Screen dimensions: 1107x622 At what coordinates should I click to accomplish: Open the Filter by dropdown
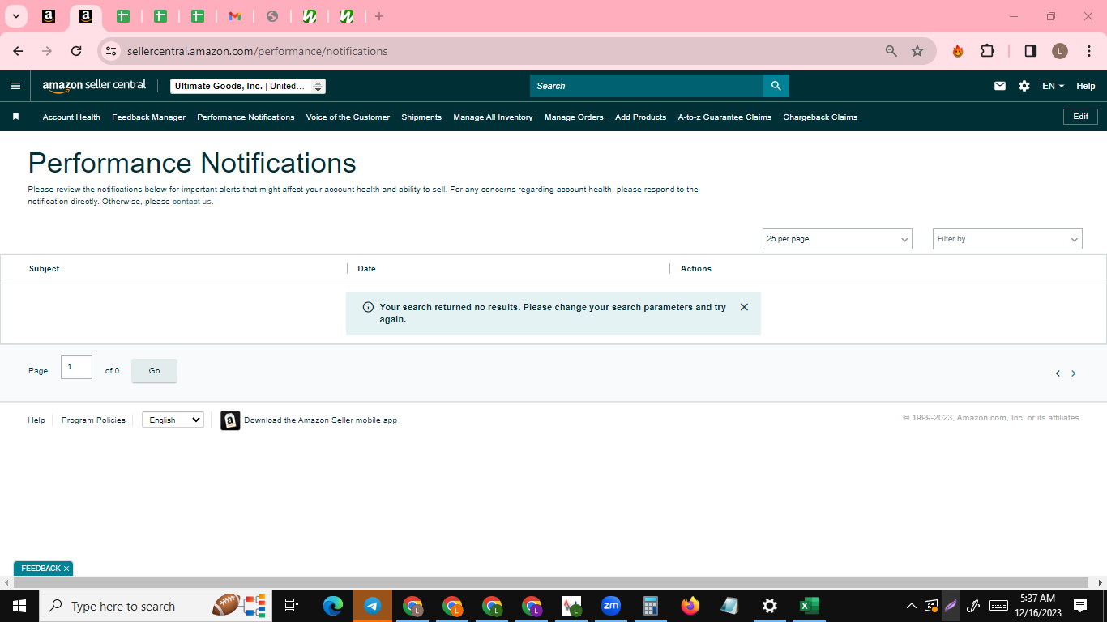click(1007, 239)
